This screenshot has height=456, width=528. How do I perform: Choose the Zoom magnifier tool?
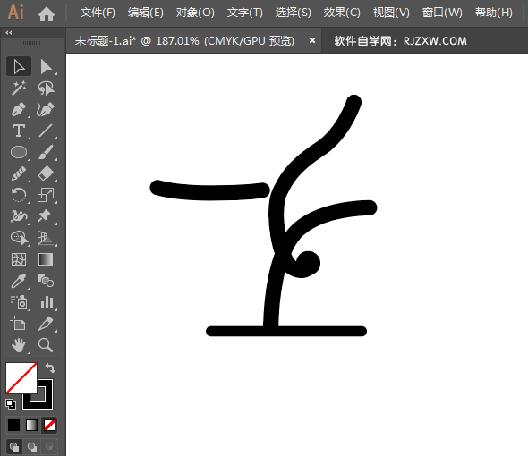pos(46,345)
